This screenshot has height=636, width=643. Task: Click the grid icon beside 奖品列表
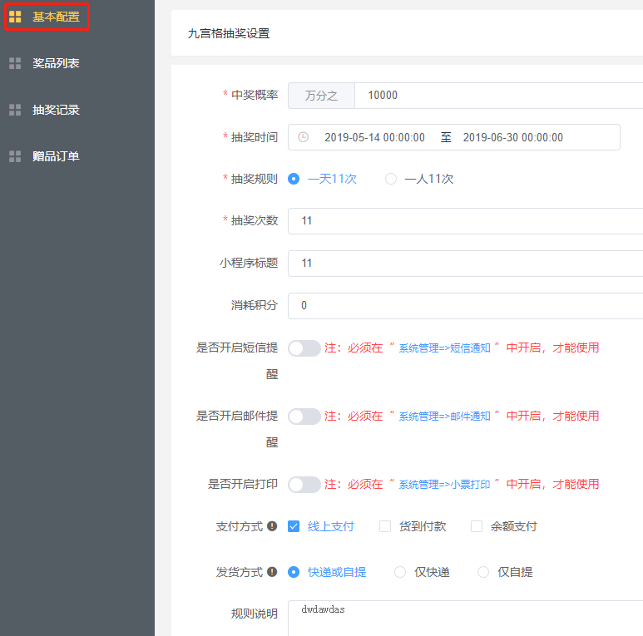coord(15,63)
